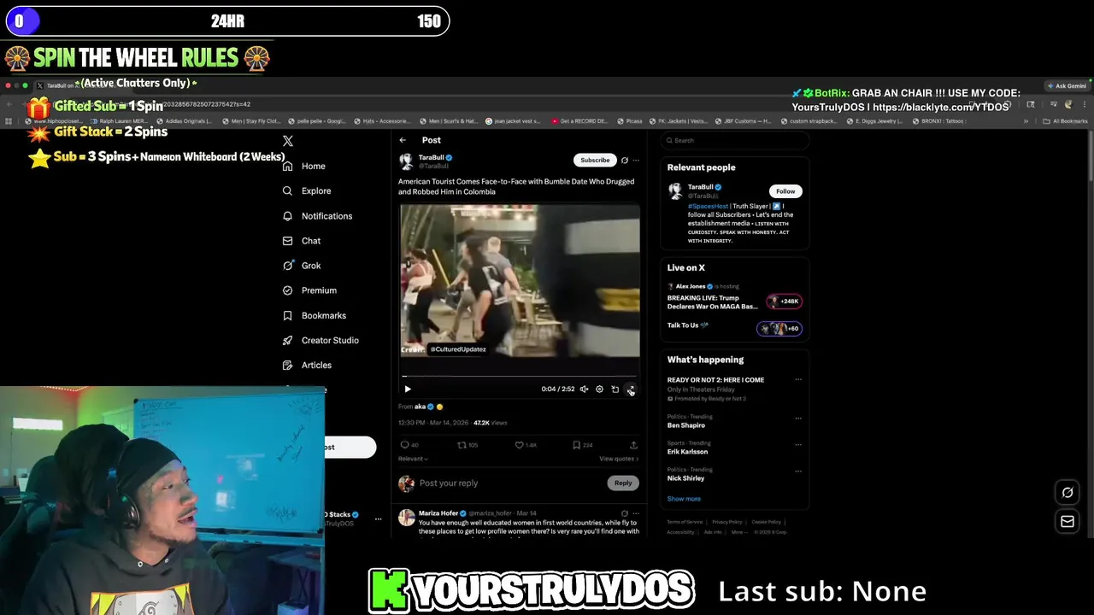Image resolution: width=1094 pixels, height=615 pixels.
Task: Open Creator Studio in the X sidebar
Action: point(321,340)
